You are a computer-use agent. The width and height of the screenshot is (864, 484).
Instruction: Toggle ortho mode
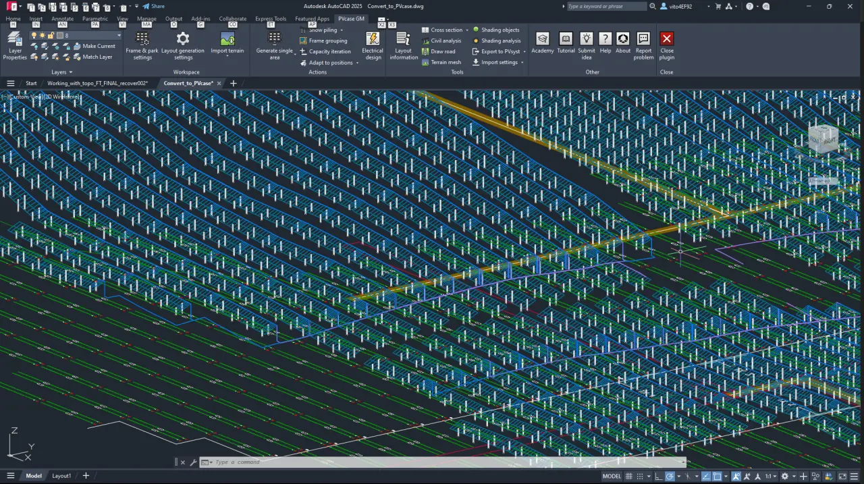pos(659,476)
